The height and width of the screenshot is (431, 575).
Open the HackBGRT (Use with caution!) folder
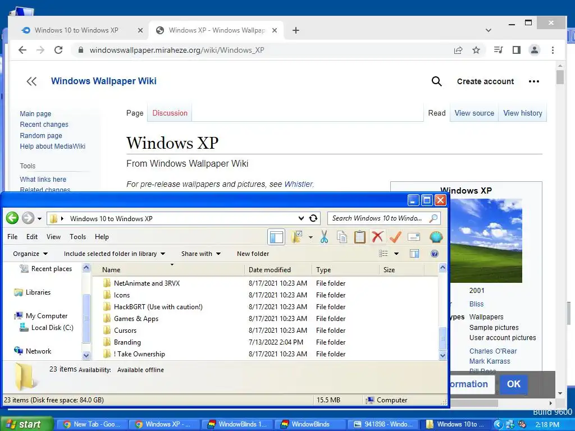pos(158,307)
